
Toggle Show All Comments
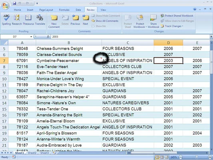click(105, 21)
